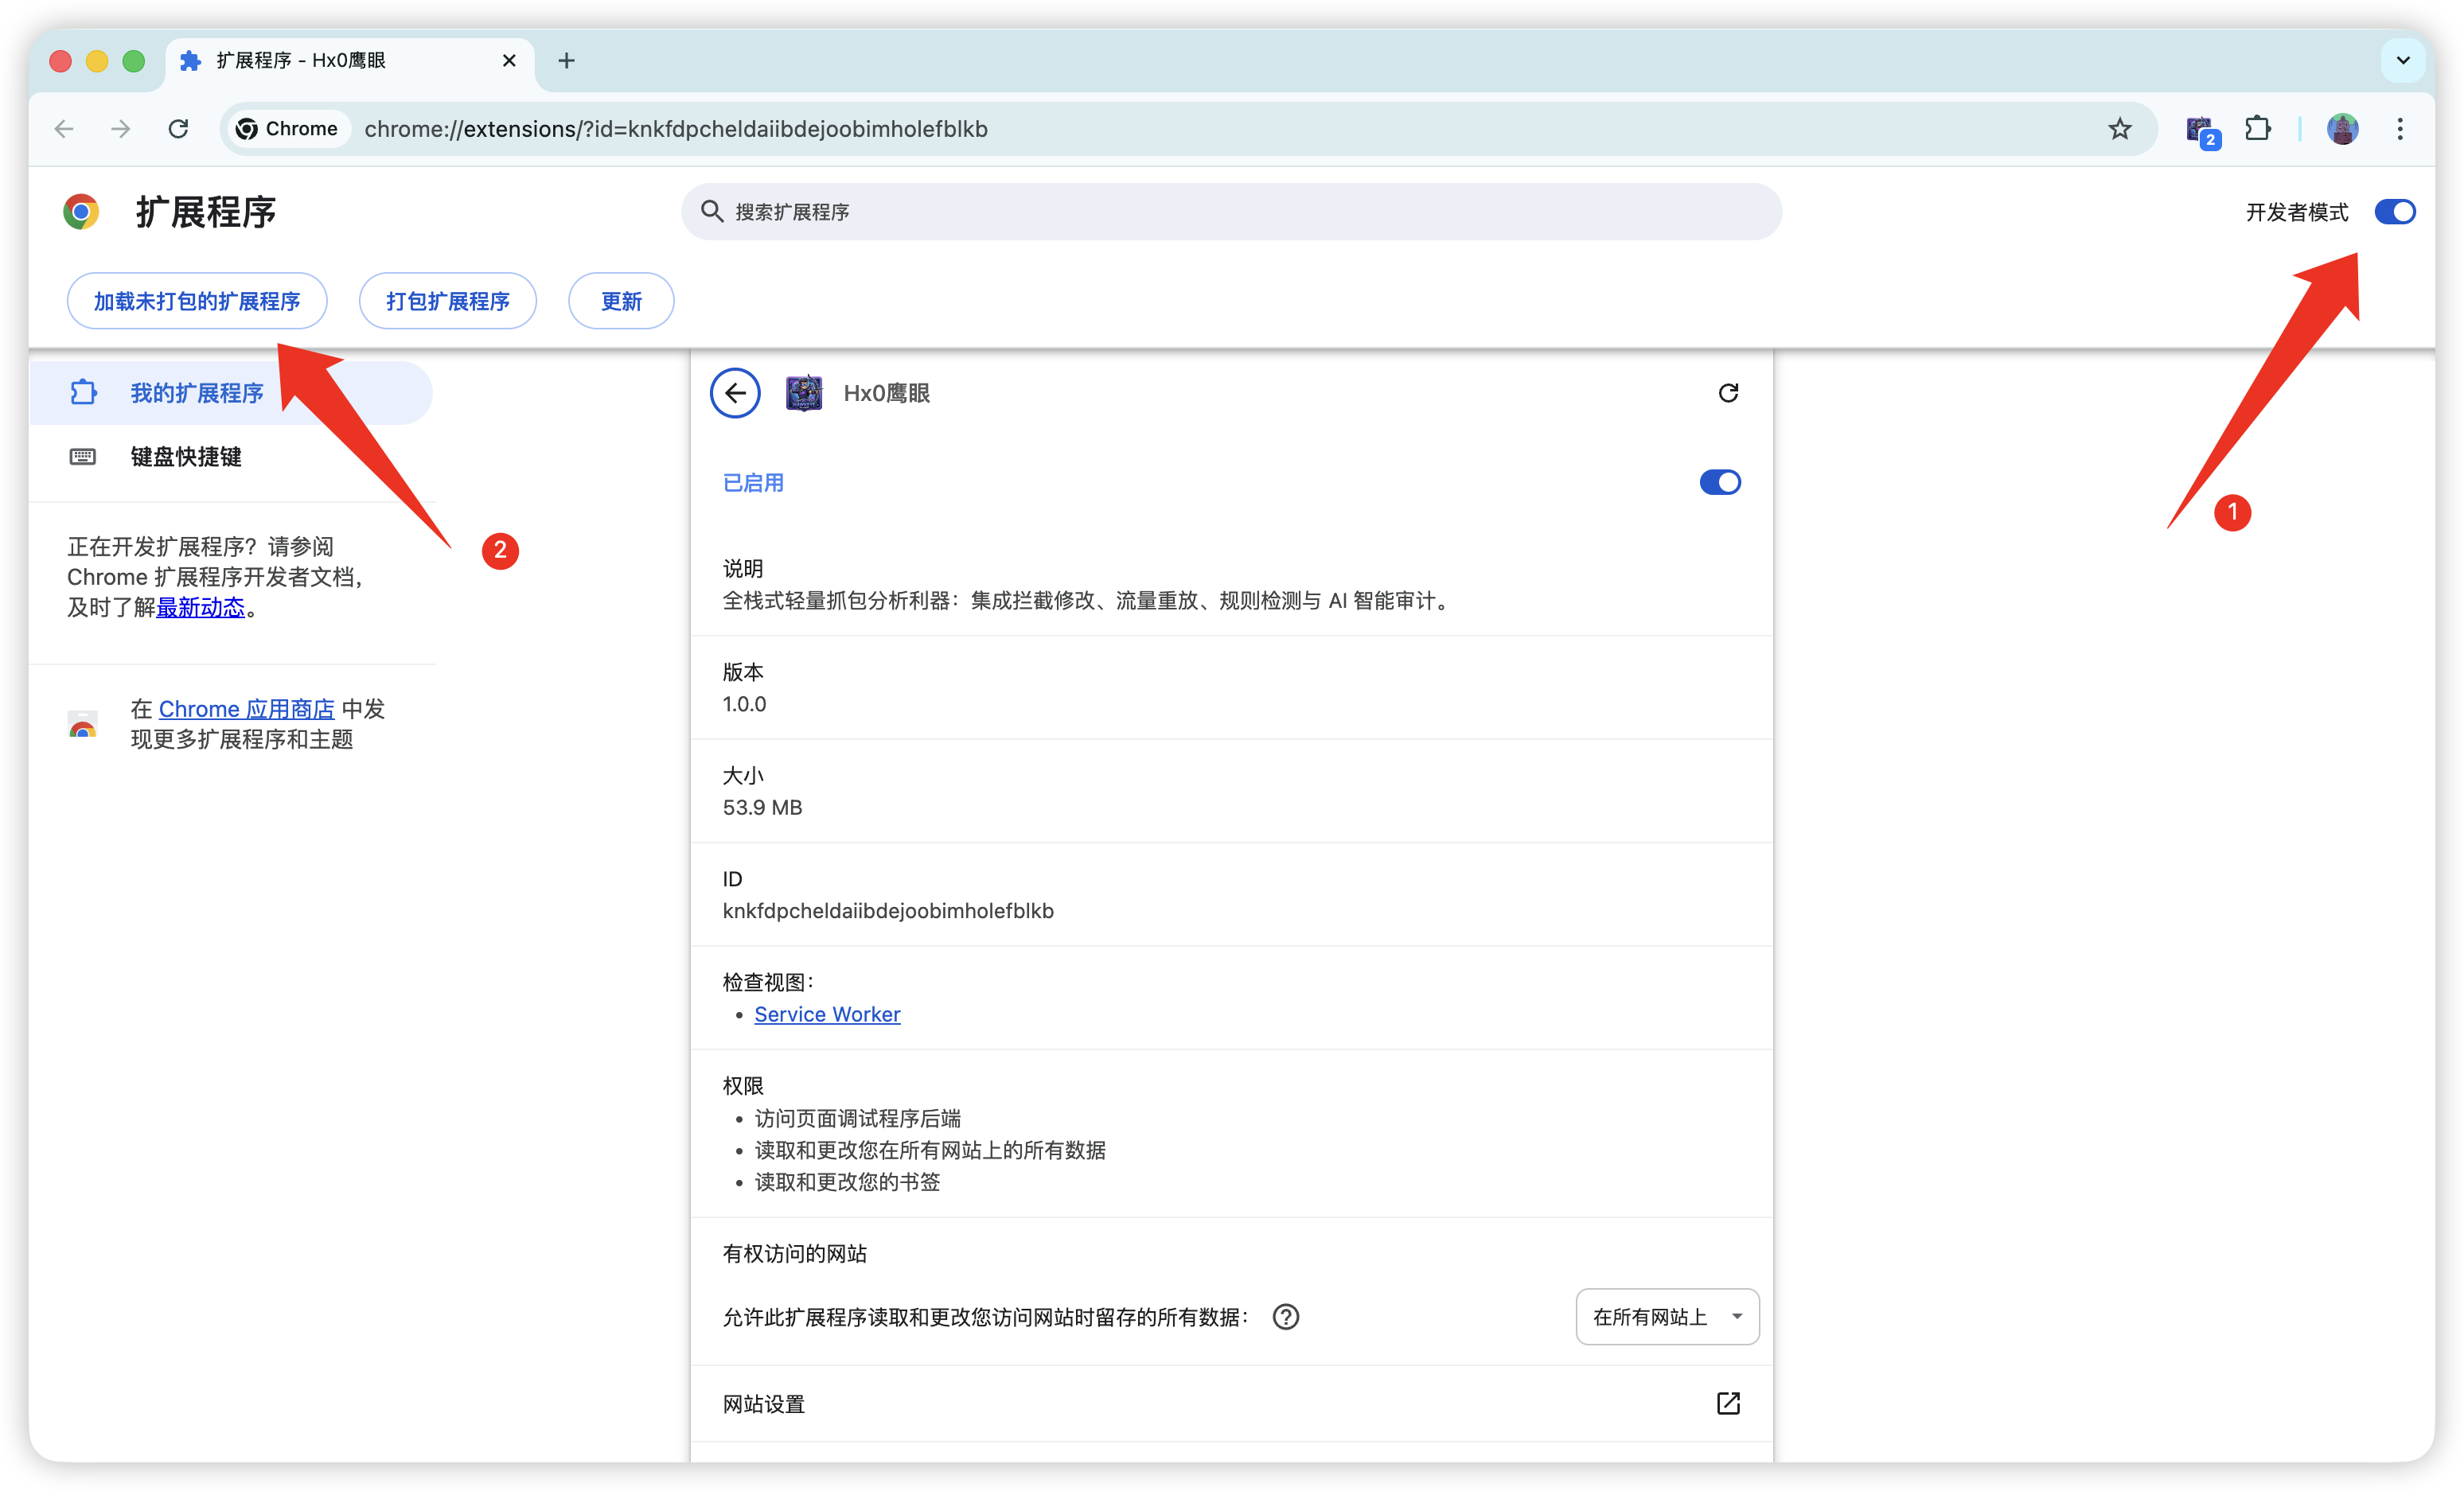Expand the 在所有网站上 dropdown

[1667, 1317]
